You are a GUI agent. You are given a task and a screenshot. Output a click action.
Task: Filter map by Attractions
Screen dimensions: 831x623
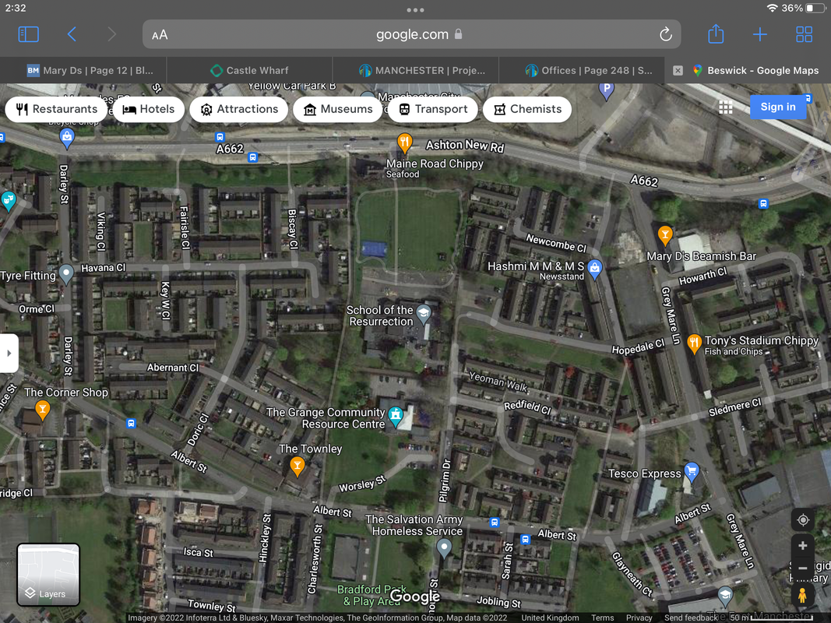coord(239,109)
